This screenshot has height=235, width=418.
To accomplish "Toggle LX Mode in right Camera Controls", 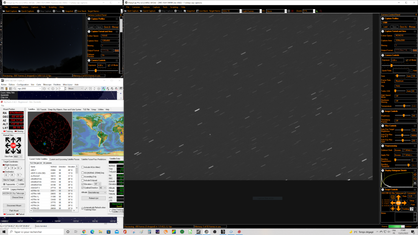I will point(407,60).
